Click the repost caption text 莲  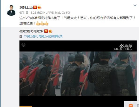21,37
